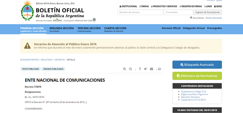Select the Texto Publicado pill button

coord(30,69)
